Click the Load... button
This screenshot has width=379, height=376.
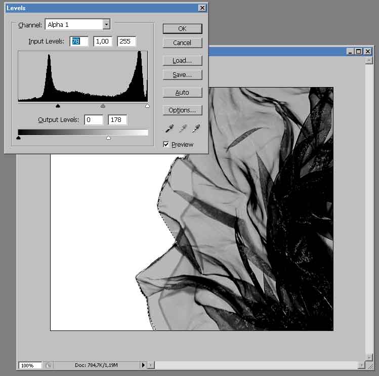[182, 60]
